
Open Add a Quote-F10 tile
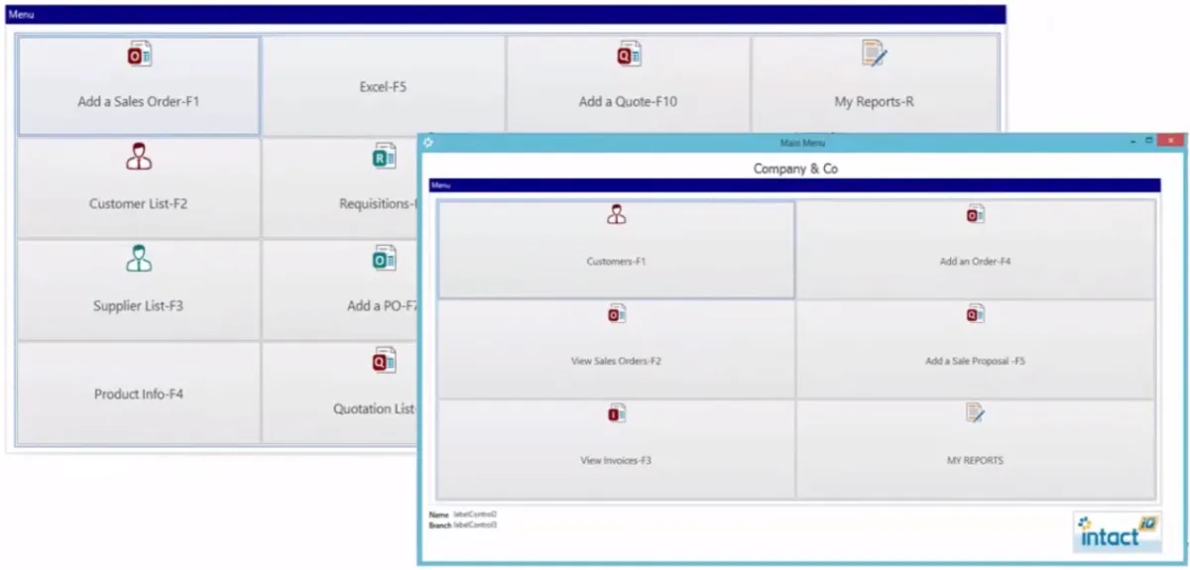click(628, 86)
